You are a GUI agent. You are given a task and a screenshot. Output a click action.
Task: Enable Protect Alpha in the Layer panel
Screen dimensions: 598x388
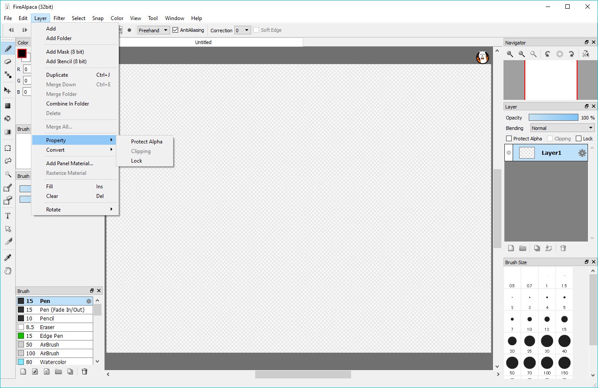pyautogui.click(x=509, y=139)
